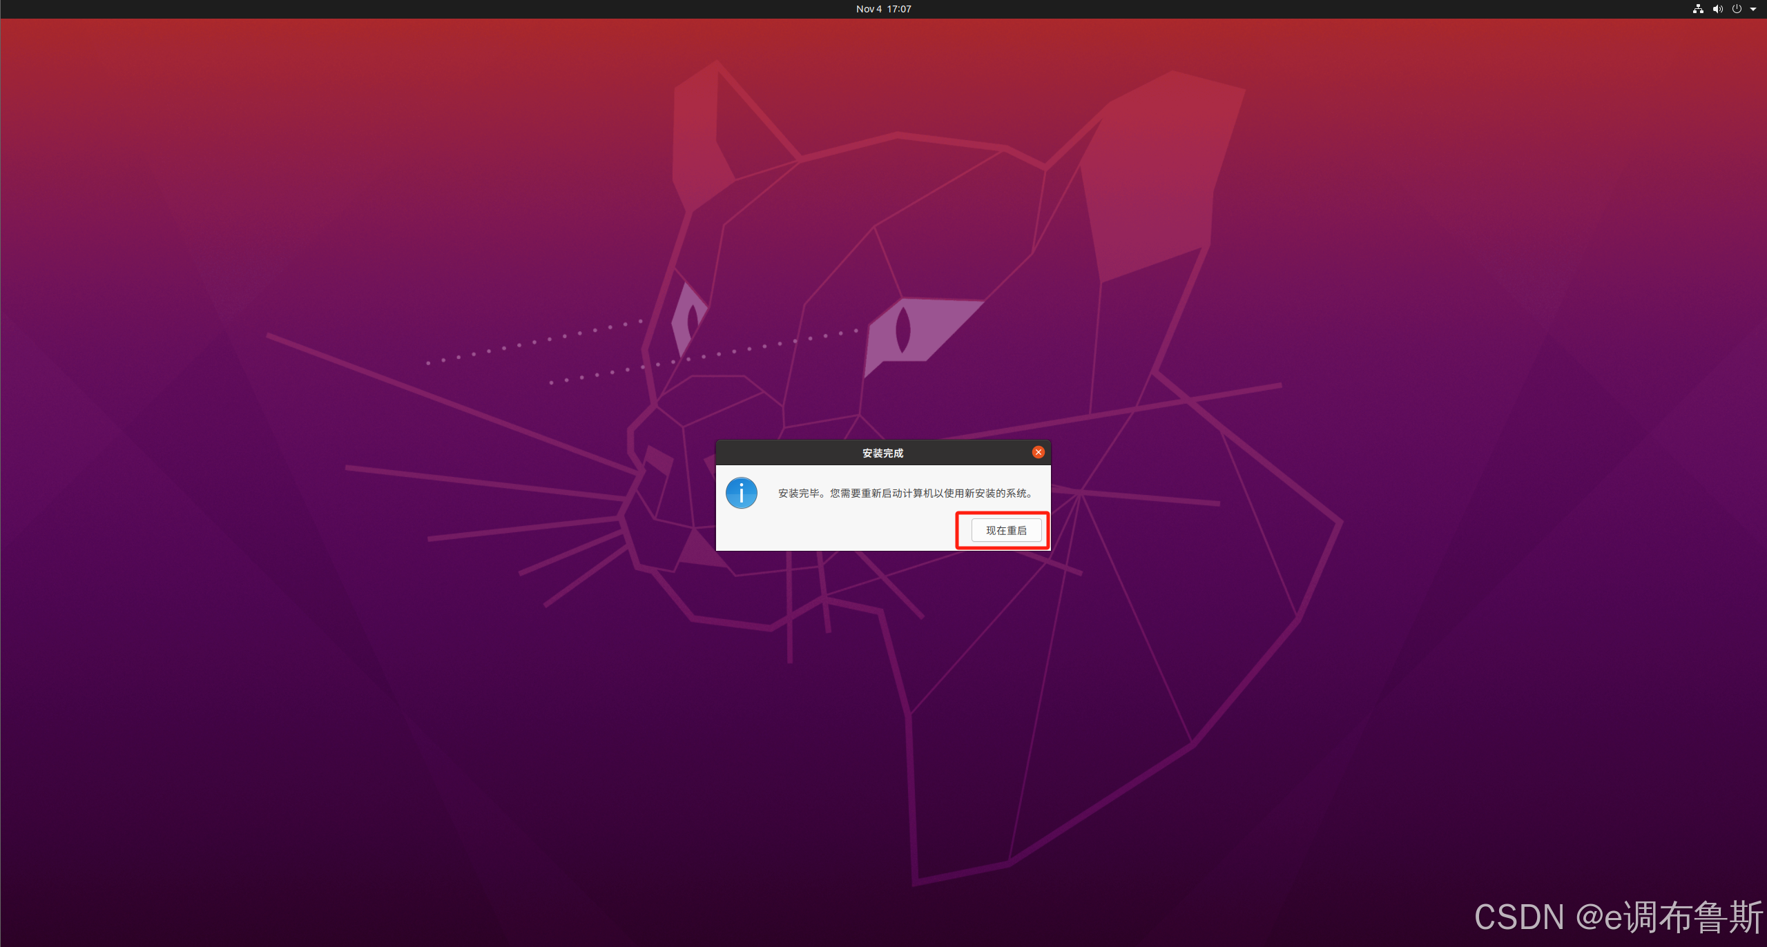The height and width of the screenshot is (947, 1767).
Task: Click the 现在重启 restart button
Action: click(x=1006, y=530)
